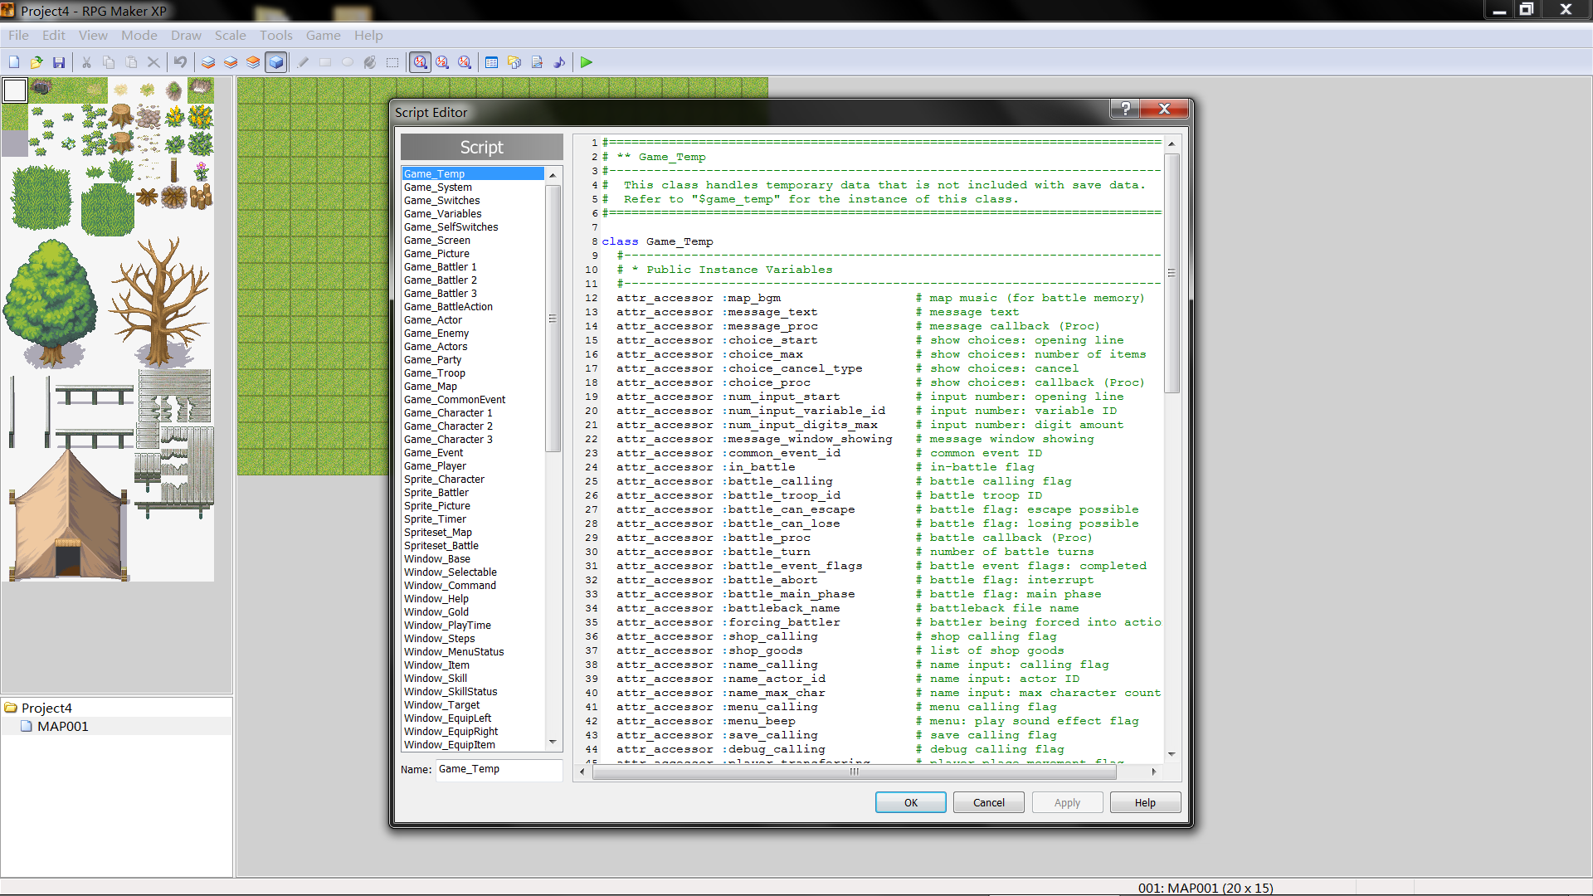1593x896 pixels.
Task: Open the Game menu
Action: coord(323,35)
